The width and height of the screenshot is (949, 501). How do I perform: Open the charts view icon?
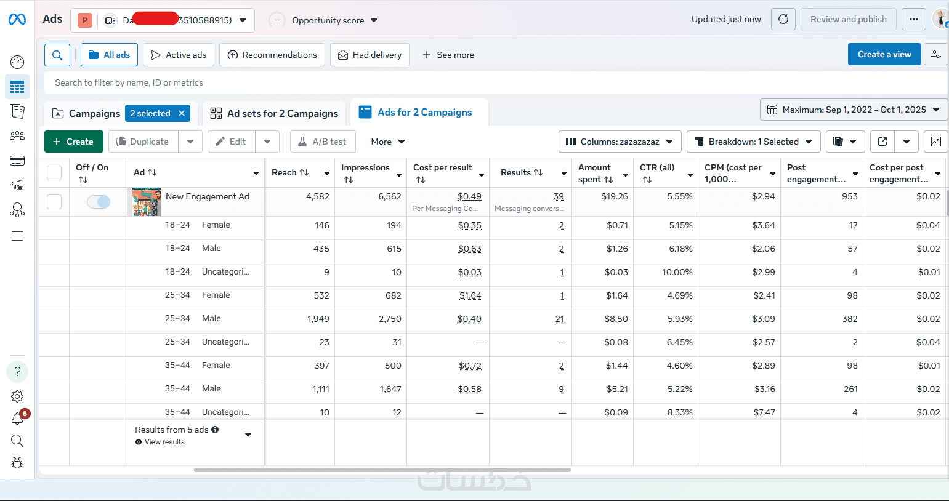[x=935, y=142]
